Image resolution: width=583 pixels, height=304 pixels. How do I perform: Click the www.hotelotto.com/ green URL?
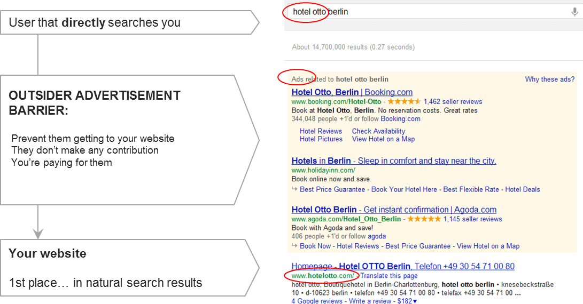[323, 276]
